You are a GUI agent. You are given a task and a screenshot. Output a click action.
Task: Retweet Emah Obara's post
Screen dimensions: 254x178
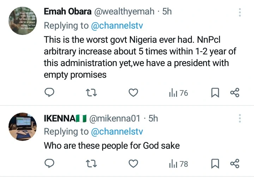pyautogui.click(x=91, y=93)
